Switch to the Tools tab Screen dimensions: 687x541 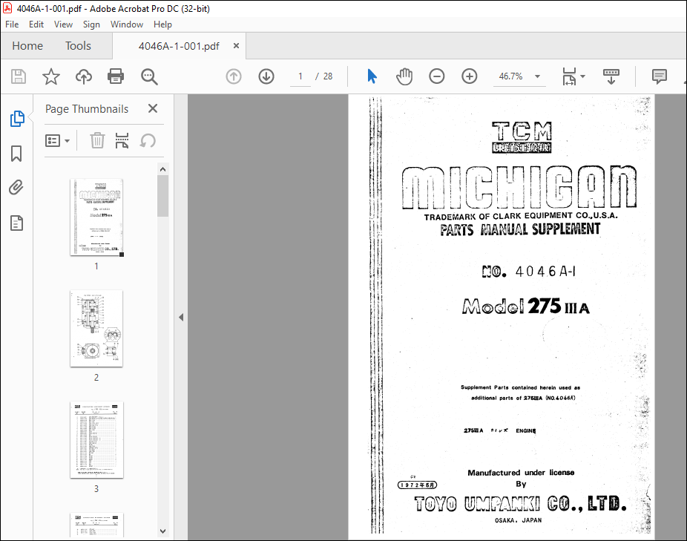click(79, 45)
